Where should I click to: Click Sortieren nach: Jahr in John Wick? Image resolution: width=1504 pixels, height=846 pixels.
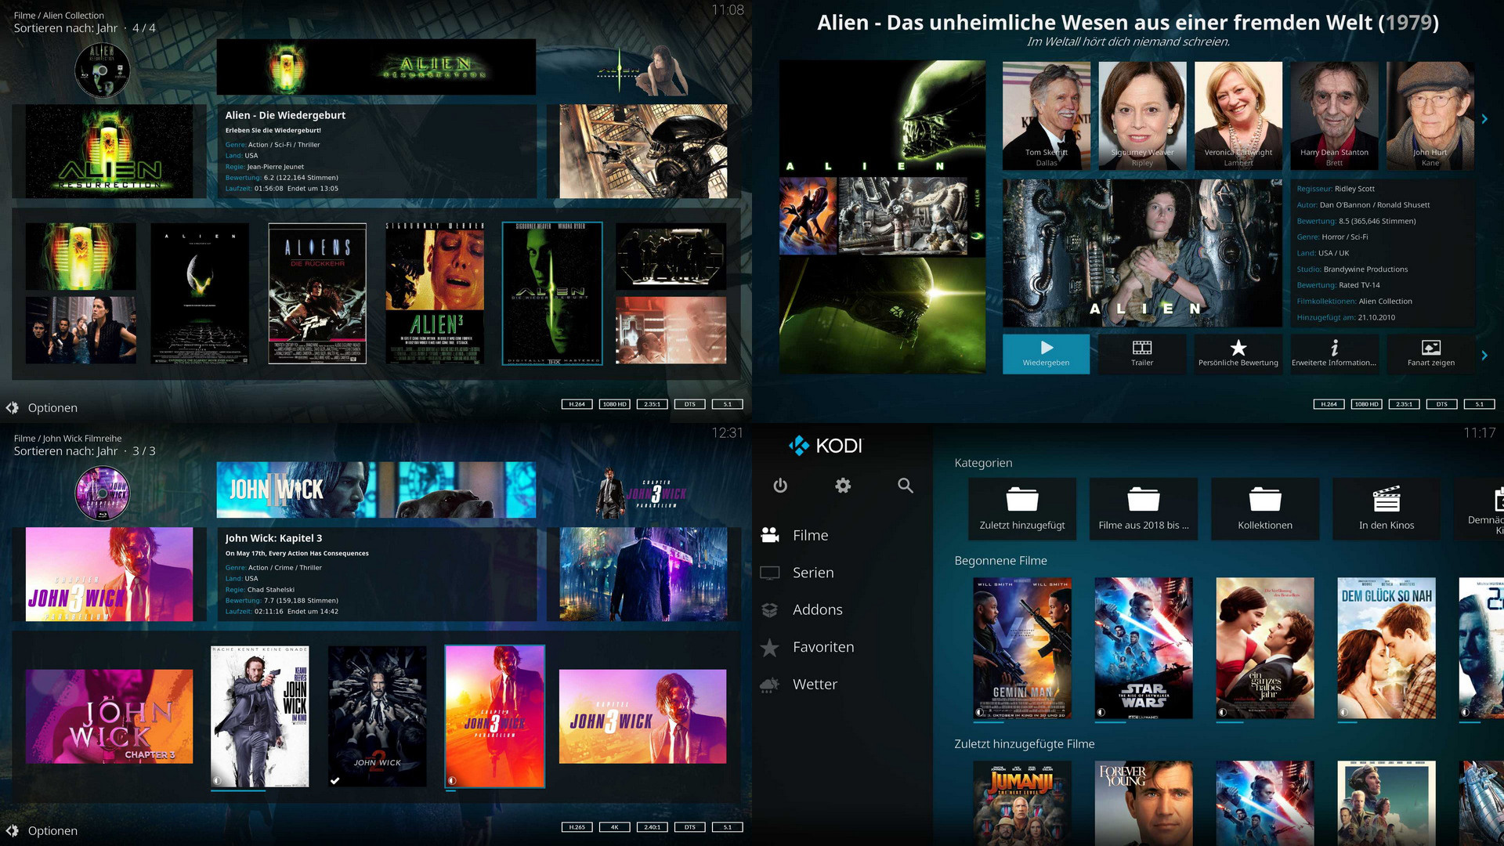pyautogui.click(x=66, y=451)
